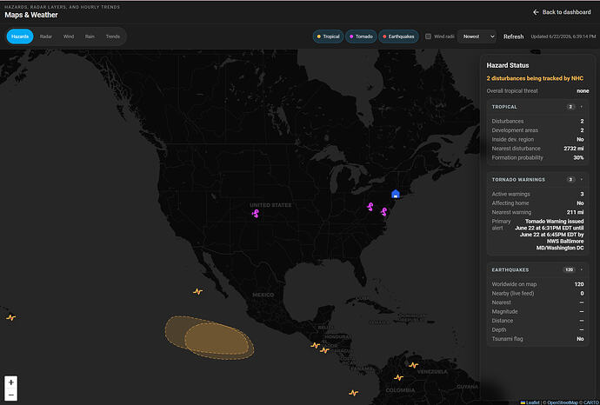
Task: Toggle the Earthquakes hazard filter chip
Action: click(398, 37)
